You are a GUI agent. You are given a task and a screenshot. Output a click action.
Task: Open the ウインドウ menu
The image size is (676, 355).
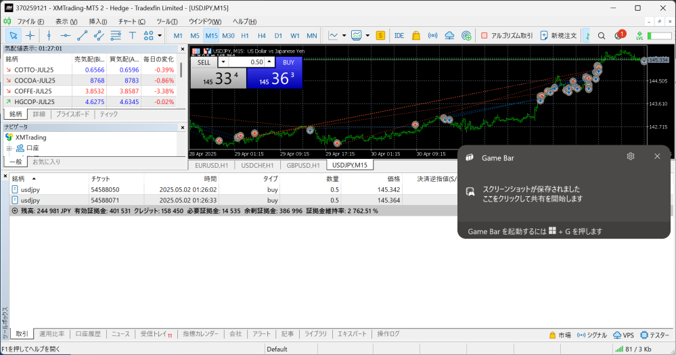tap(205, 22)
